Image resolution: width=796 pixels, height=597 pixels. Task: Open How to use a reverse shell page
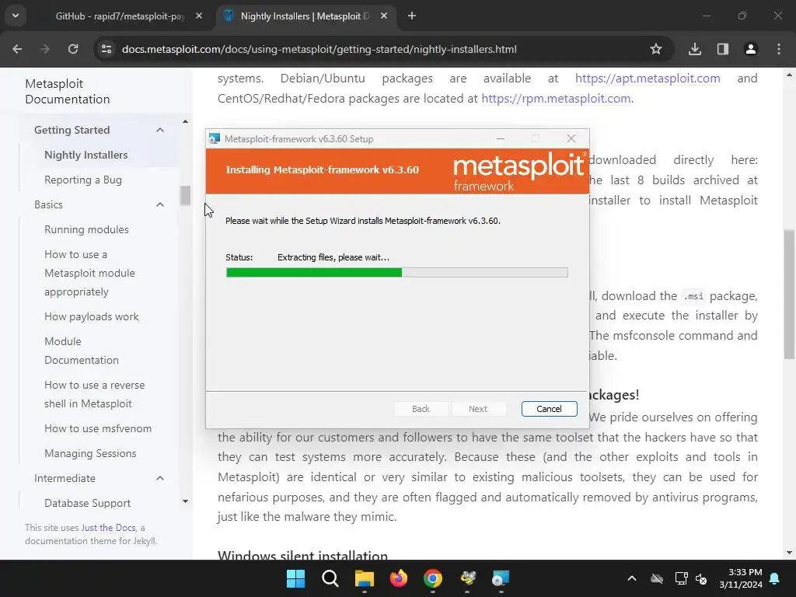[94, 394]
